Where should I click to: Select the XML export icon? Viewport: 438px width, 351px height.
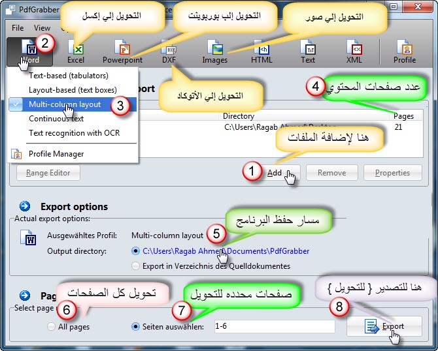pos(354,52)
